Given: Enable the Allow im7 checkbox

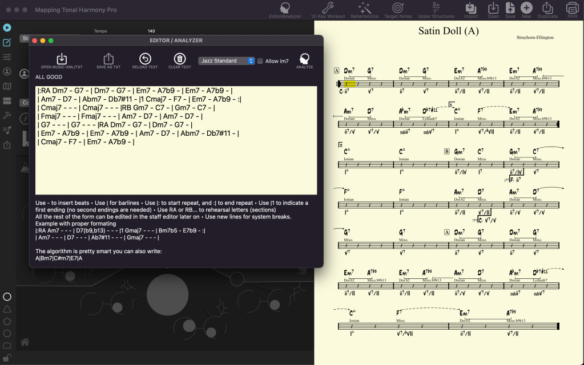Looking at the screenshot, I should [x=260, y=61].
